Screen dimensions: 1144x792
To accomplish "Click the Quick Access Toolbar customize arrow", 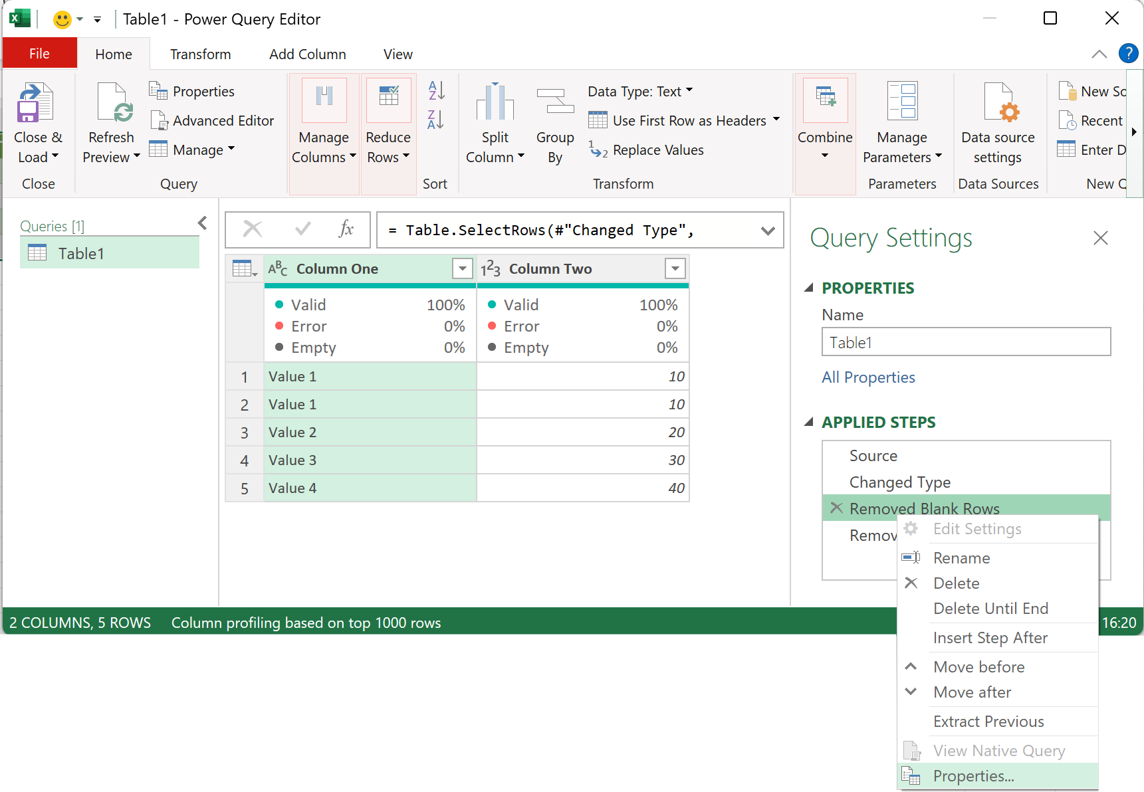I will [x=97, y=20].
